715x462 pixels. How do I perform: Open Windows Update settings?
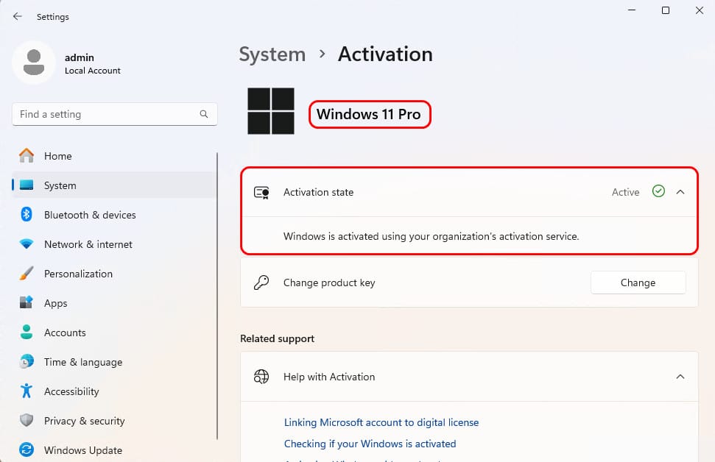[x=114, y=449]
